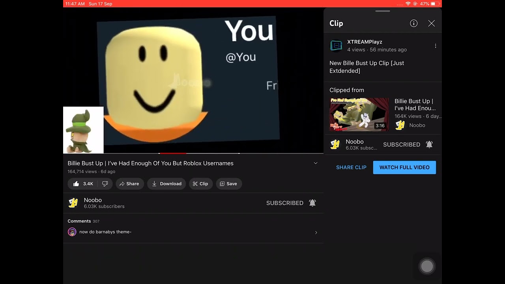Screen dimensions: 505x284
Task: Tap the green hat character overlay image
Action: tap(83, 130)
